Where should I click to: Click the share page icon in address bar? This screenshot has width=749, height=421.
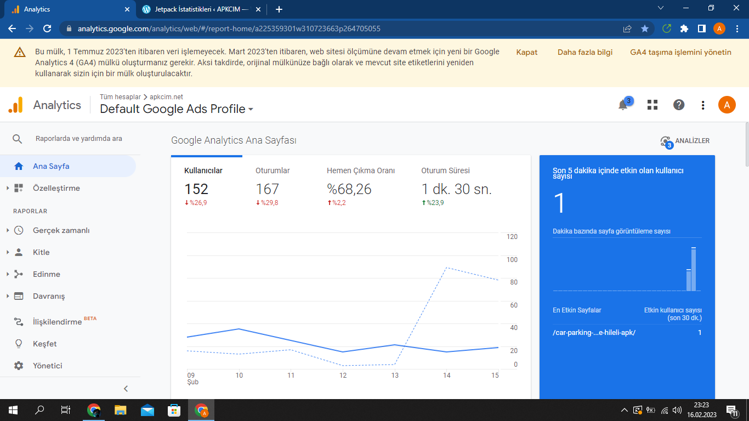(627, 29)
